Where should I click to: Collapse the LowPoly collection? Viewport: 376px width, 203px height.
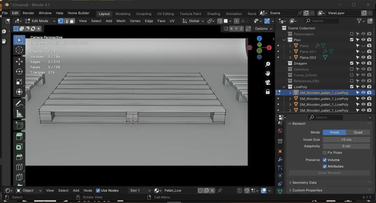tap(284, 87)
